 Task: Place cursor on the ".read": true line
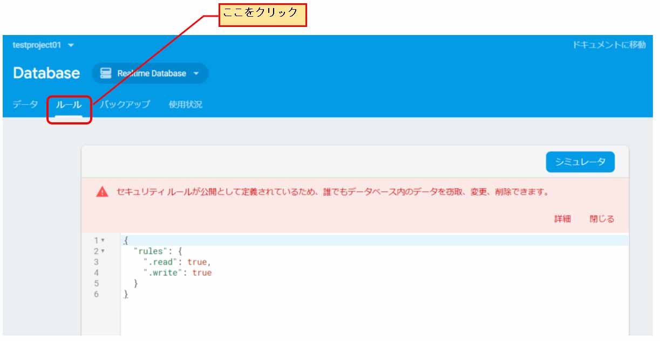(177, 262)
